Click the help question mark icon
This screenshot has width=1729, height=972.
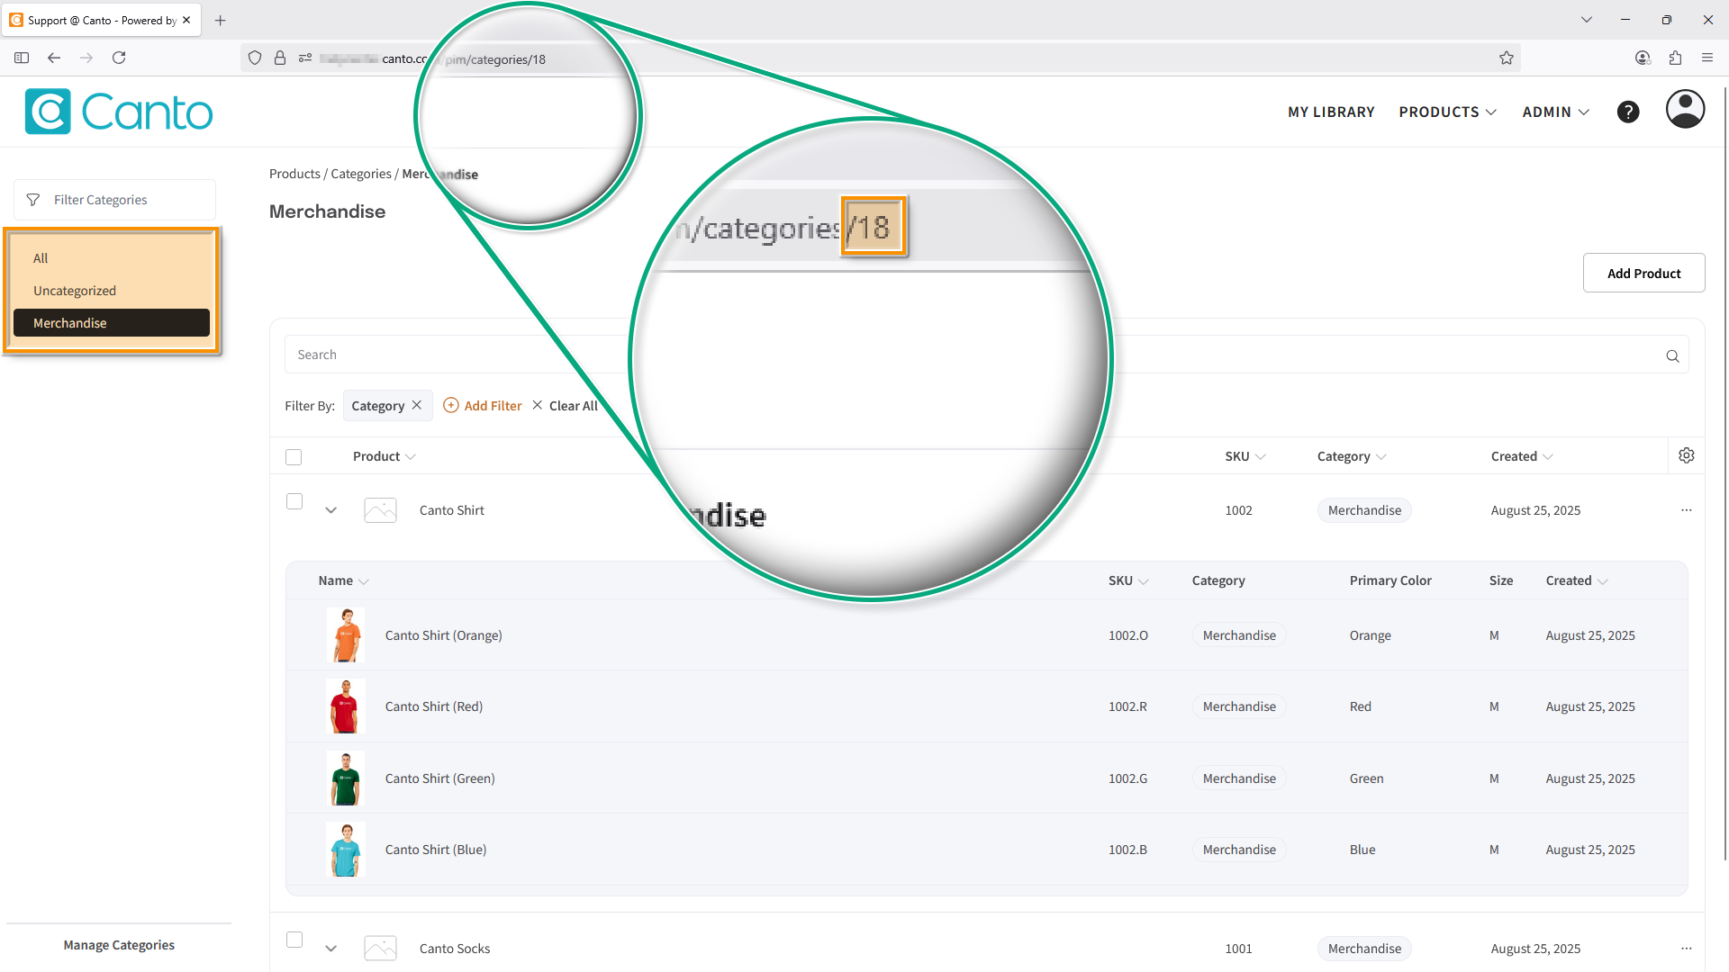point(1627,112)
